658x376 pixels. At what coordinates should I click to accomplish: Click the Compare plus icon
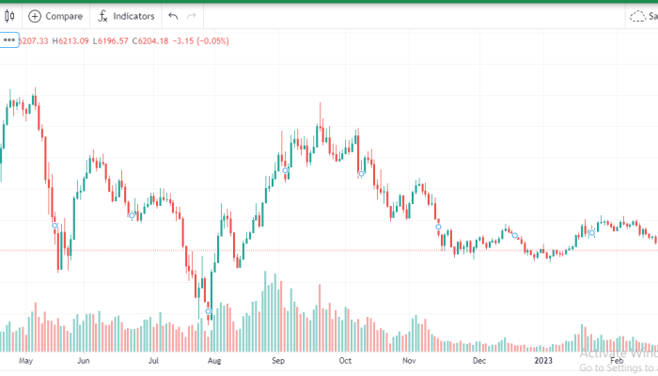click(x=35, y=16)
